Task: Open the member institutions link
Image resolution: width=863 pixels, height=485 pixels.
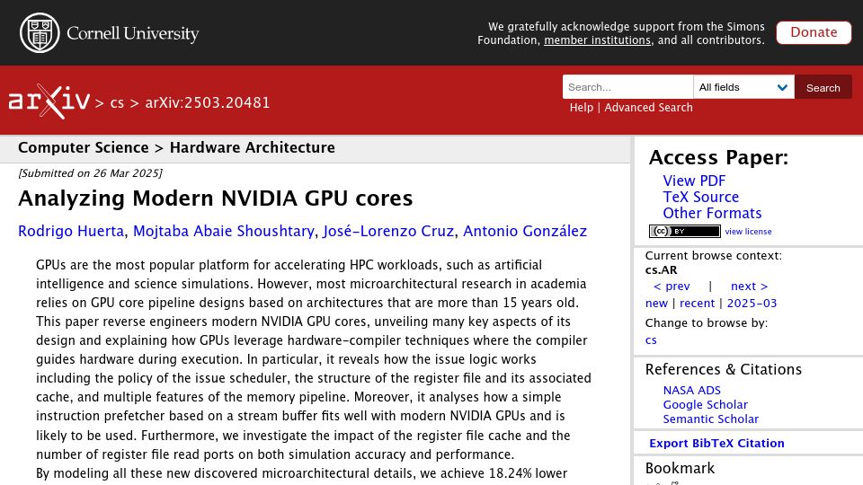Action: pyautogui.click(x=597, y=40)
